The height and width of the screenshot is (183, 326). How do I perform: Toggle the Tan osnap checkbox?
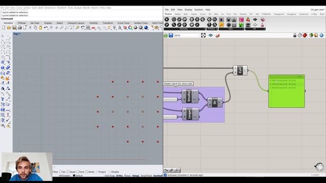(x=61, y=172)
